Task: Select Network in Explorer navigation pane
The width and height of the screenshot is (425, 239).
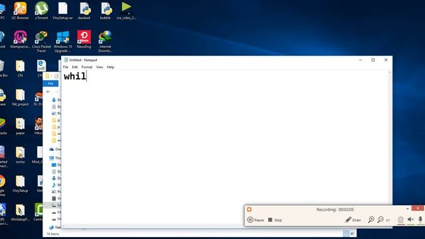Action: (x=54, y=227)
